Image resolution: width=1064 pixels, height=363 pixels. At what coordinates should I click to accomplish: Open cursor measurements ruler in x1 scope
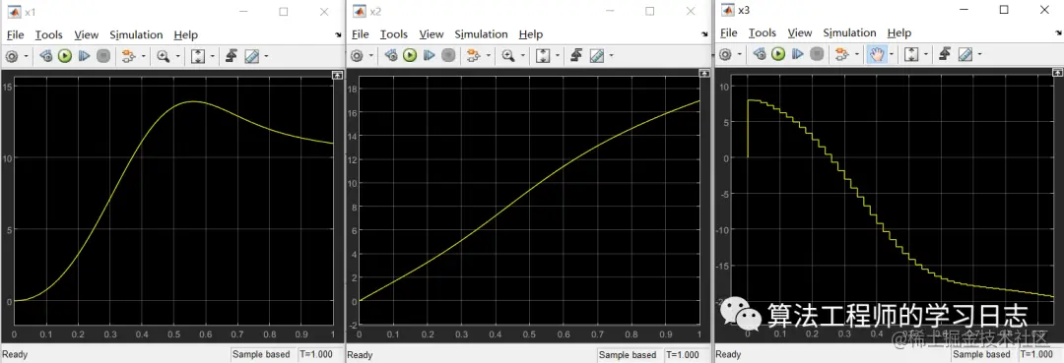pos(251,56)
